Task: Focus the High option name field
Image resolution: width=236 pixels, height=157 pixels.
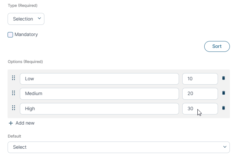Action: pyautogui.click(x=99, y=109)
